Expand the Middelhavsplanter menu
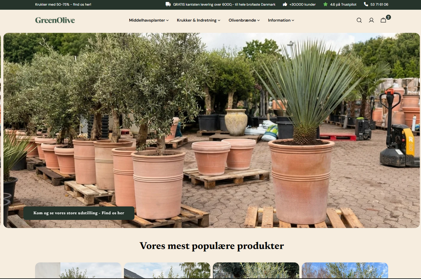The image size is (421, 279). pos(149,20)
